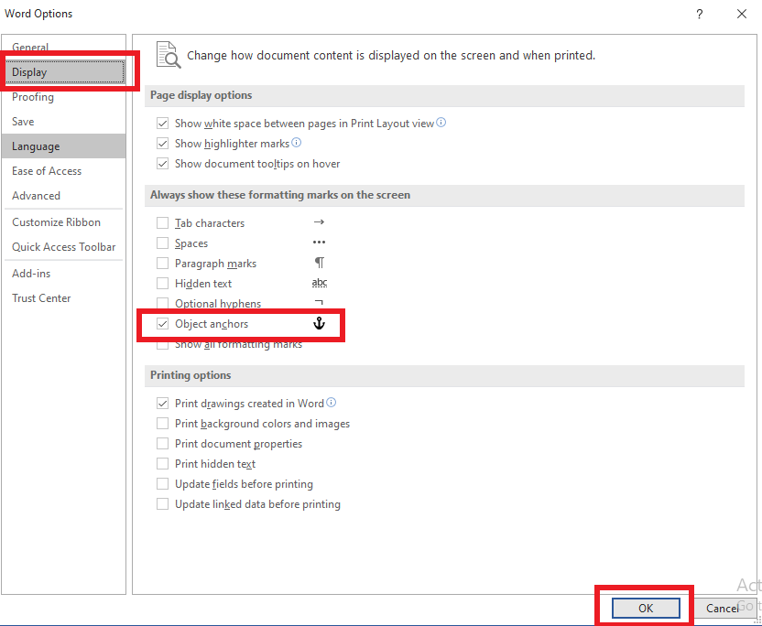Toggle Show white space between pages checkbox

point(162,124)
